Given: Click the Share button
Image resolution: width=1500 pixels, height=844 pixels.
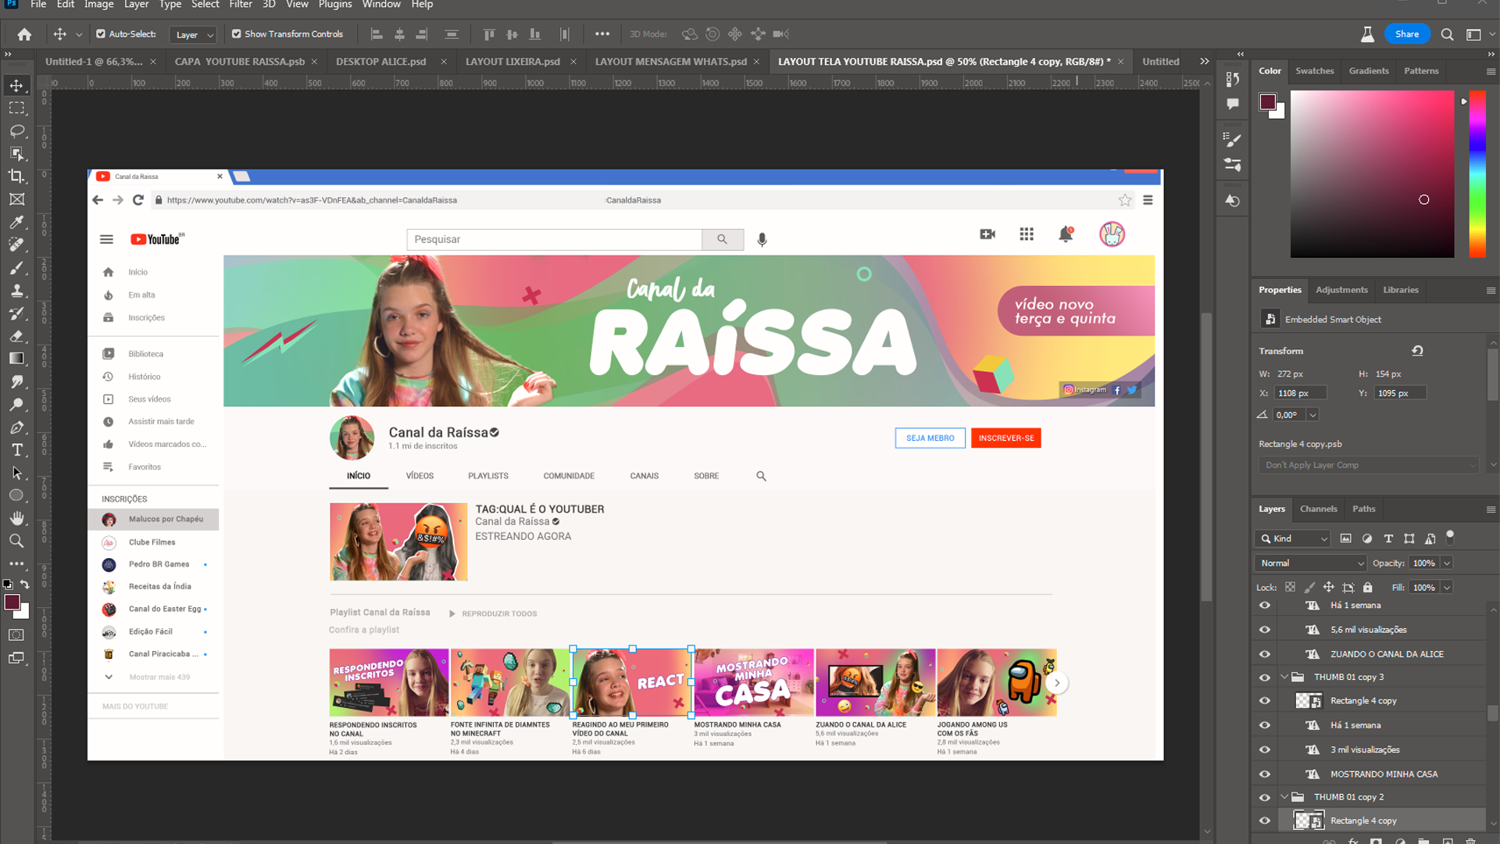Looking at the screenshot, I should tap(1406, 34).
